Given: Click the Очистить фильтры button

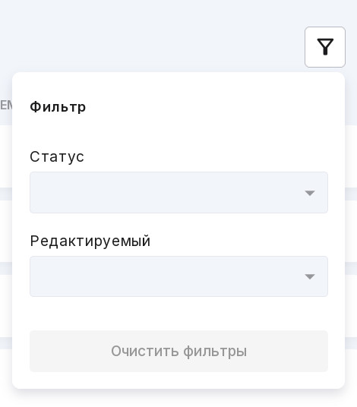Looking at the screenshot, I should (178, 351).
